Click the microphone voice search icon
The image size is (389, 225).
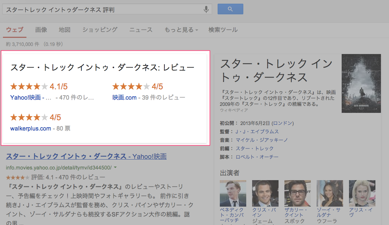[x=206, y=10]
